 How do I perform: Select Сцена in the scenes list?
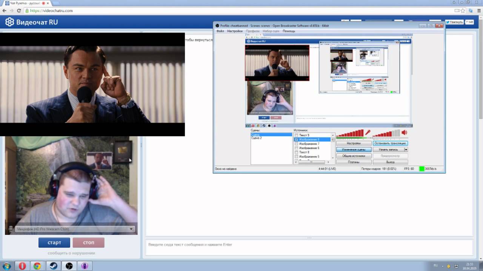click(271, 135)
